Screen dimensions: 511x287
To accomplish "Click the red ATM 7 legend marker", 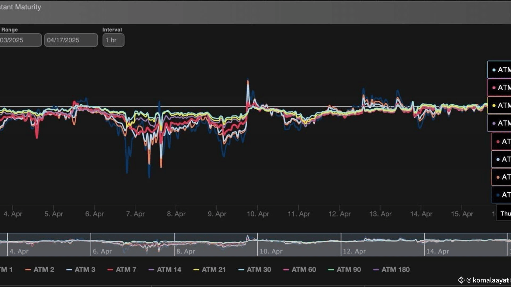I will [110, 270].
